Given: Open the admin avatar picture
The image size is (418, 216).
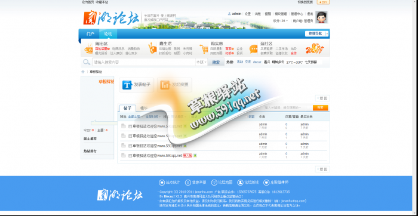Looking at the screenshot, I should click(x=321, y=17).
